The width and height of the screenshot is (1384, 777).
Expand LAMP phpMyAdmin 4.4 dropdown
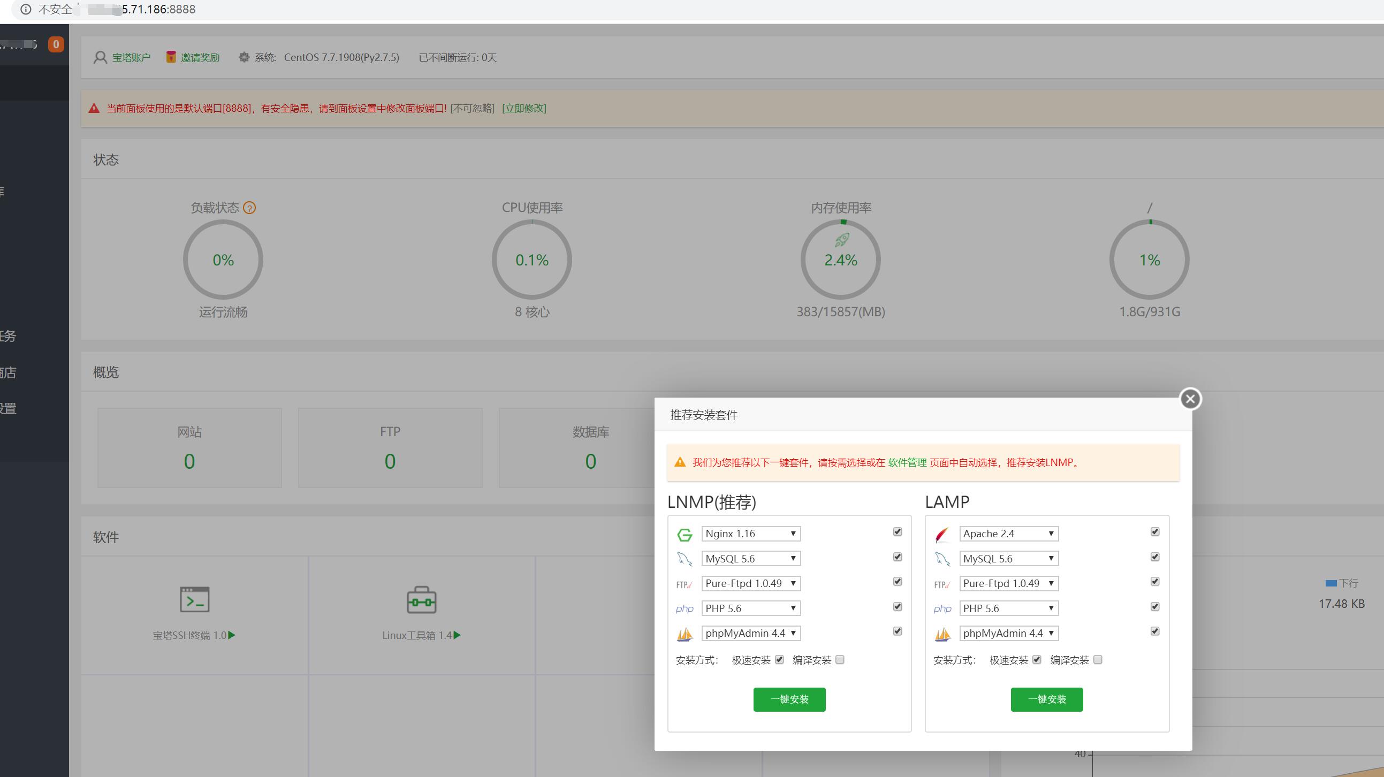coord(1008,633)
